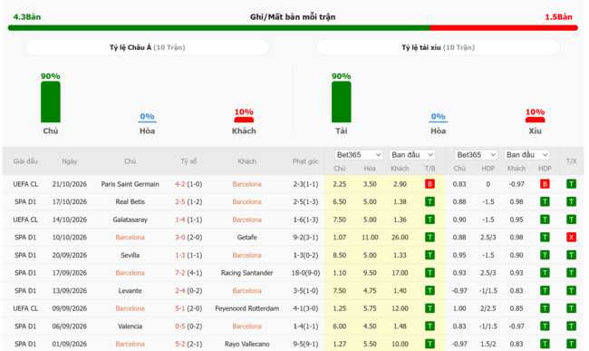Click the T/B green T badge in Racing Santander row

coord(430,273)
